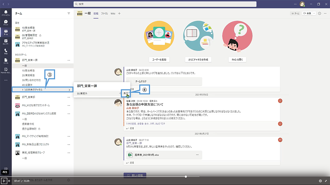The image size is (330, 185).
Task: Exit fullscreen in the video player
Action: (326, 181)
